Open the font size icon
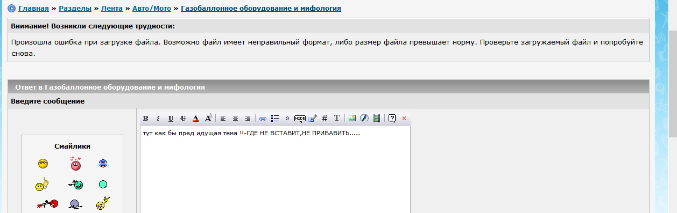Screen dimensions: 677x213 [x=209, y=118]
